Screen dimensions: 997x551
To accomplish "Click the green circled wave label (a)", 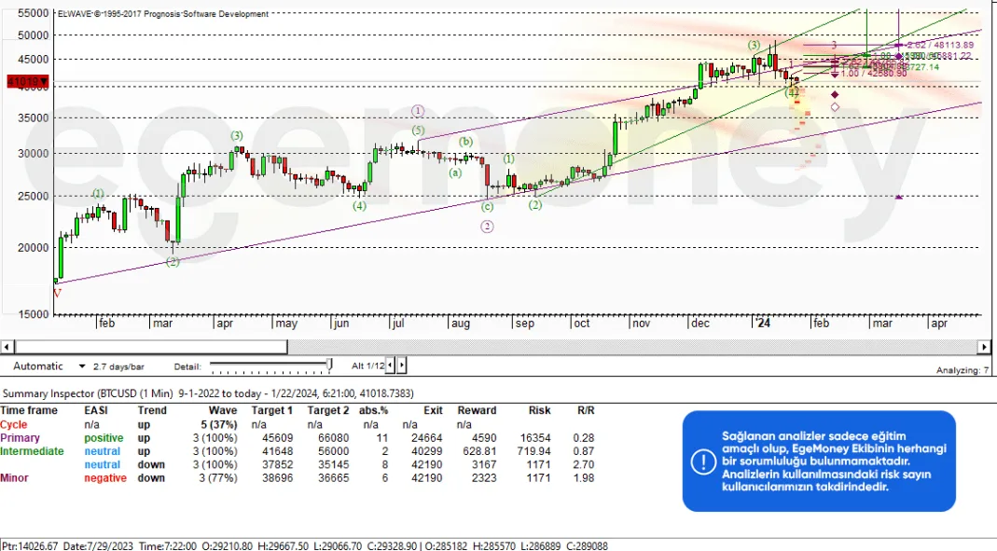I will tap(454, 172).
